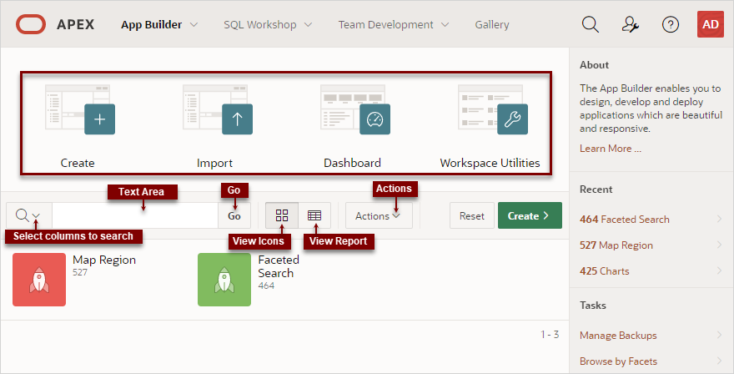Click the Import label text
The image size is (734, 374).
click(215, 163)
